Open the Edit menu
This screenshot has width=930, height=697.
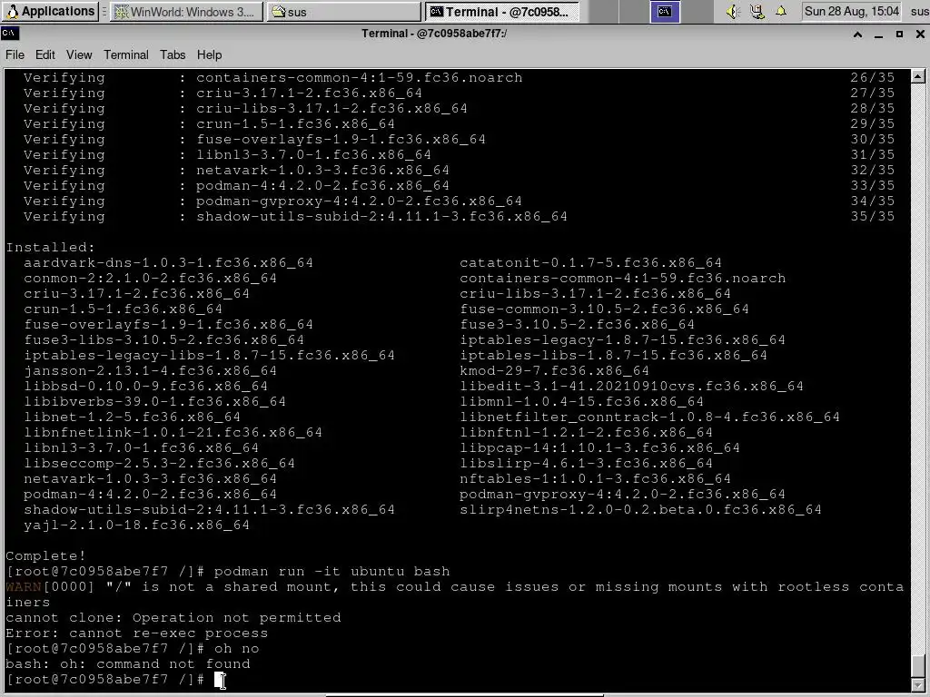pyautogui.click(x=45, y=54)
